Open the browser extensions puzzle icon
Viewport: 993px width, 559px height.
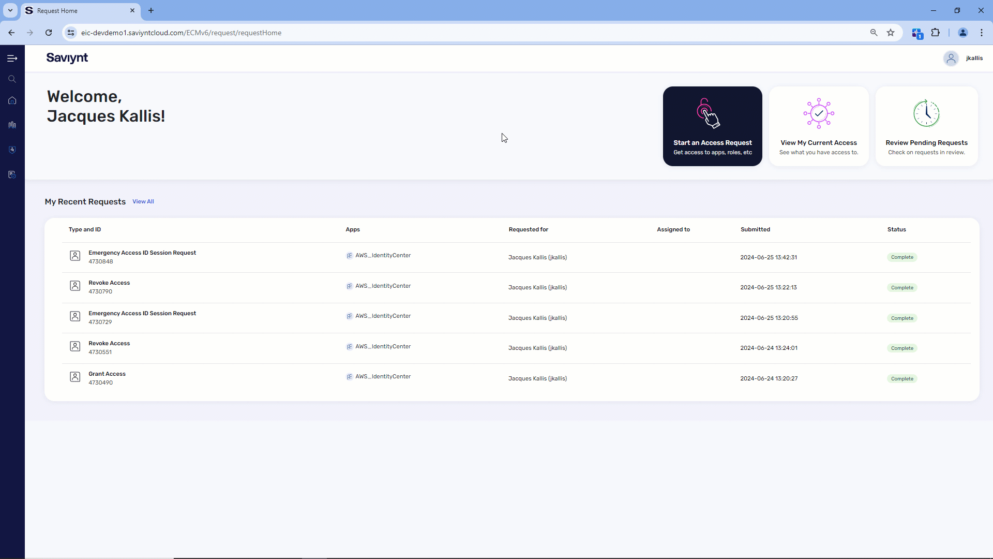(x=936, y=32)
